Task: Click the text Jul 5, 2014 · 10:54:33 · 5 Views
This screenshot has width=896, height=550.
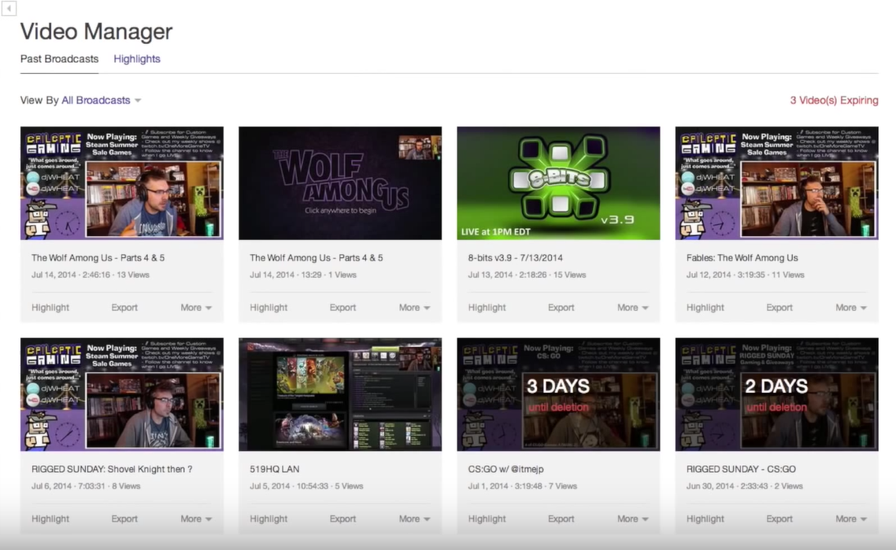Action: coord(306,486)
